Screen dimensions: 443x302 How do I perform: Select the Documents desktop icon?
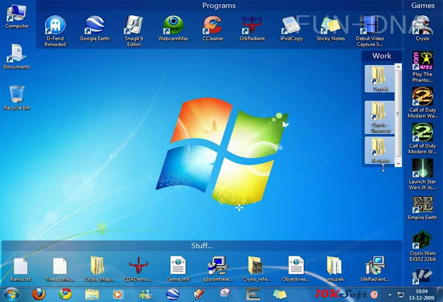point(17,57)
